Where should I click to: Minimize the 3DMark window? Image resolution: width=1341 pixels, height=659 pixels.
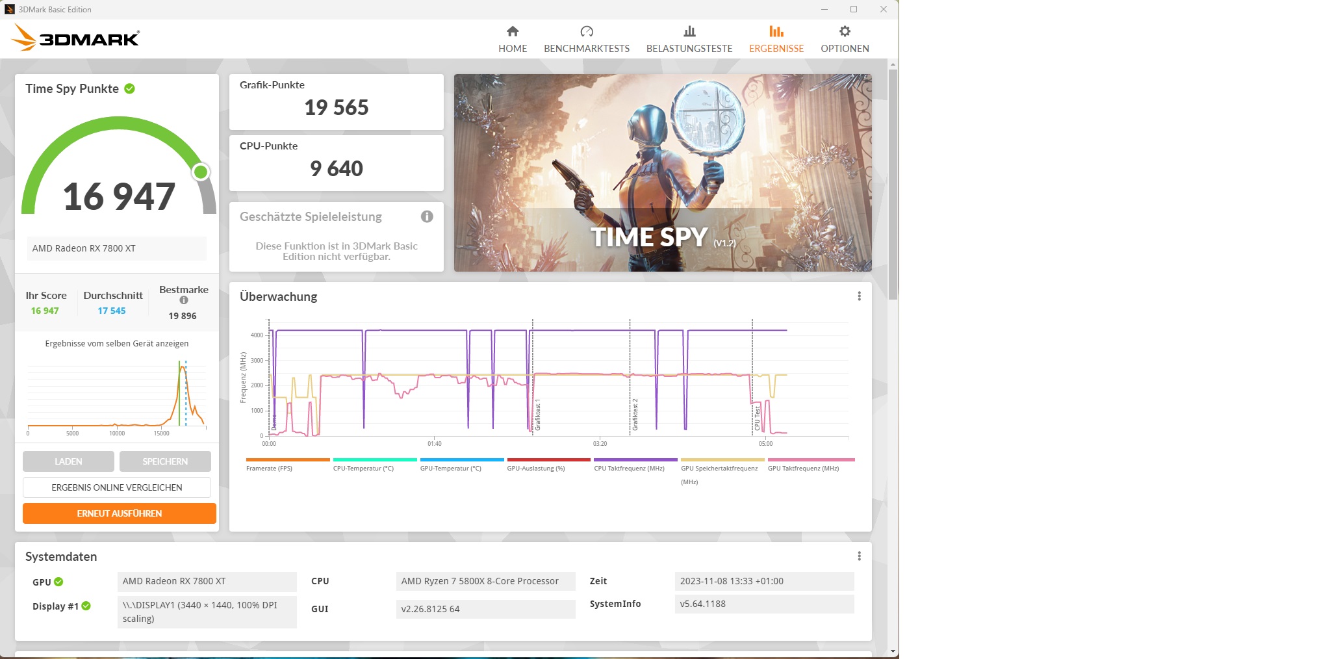(824, 9)
